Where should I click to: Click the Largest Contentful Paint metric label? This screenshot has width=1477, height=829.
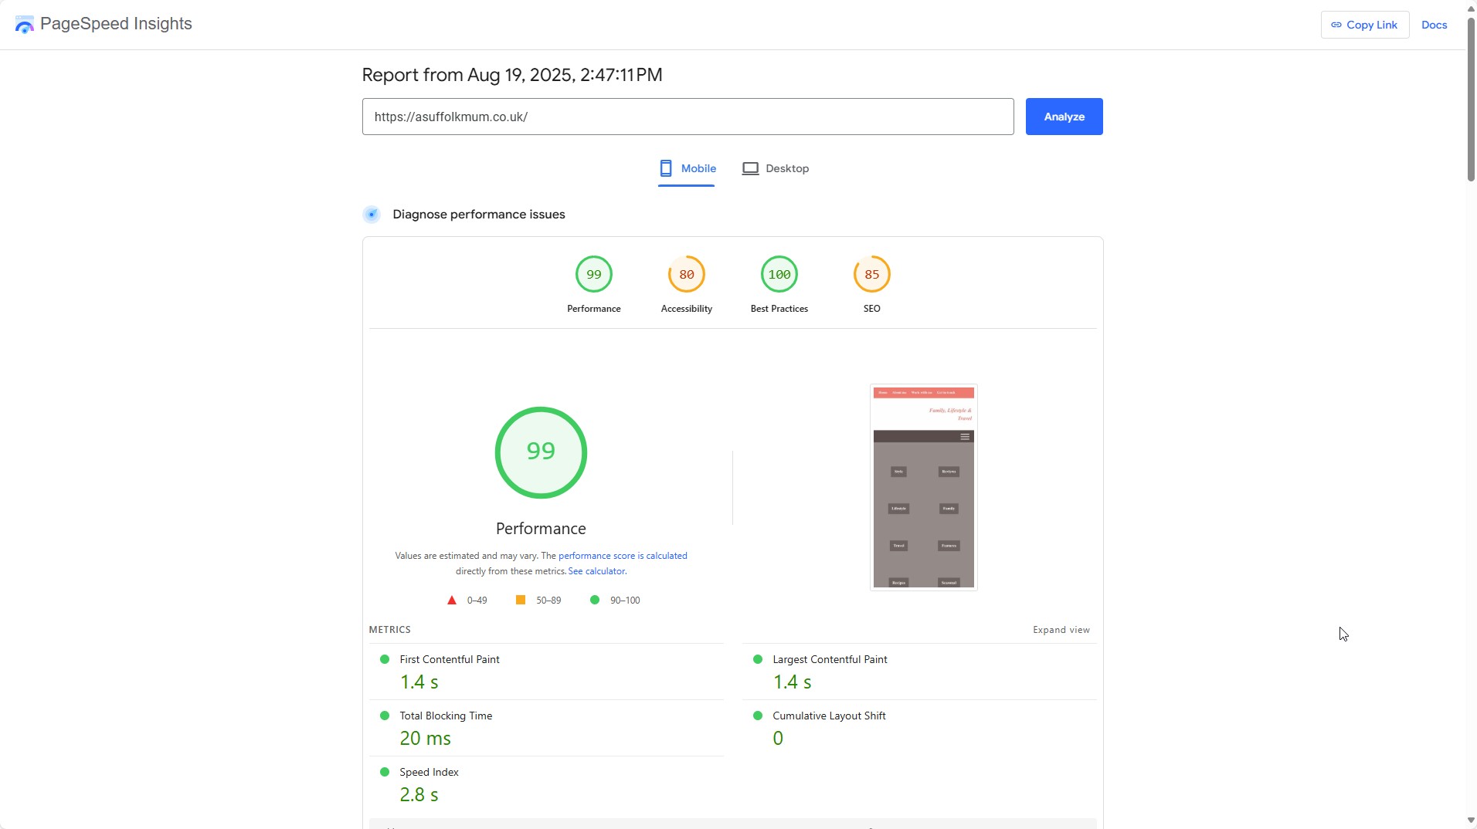tap(830, 659)
